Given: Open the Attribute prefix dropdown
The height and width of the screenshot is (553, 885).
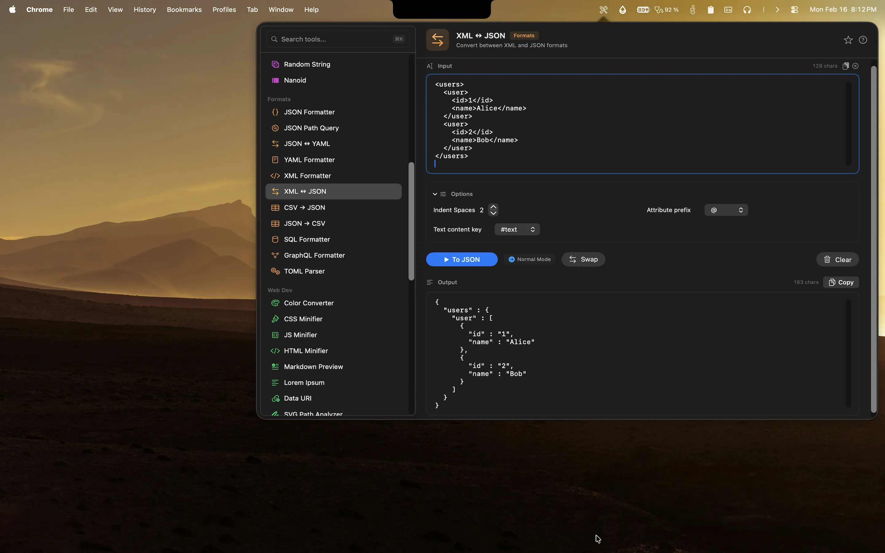Looking at the screenshot, I should [x=726, y=210].
